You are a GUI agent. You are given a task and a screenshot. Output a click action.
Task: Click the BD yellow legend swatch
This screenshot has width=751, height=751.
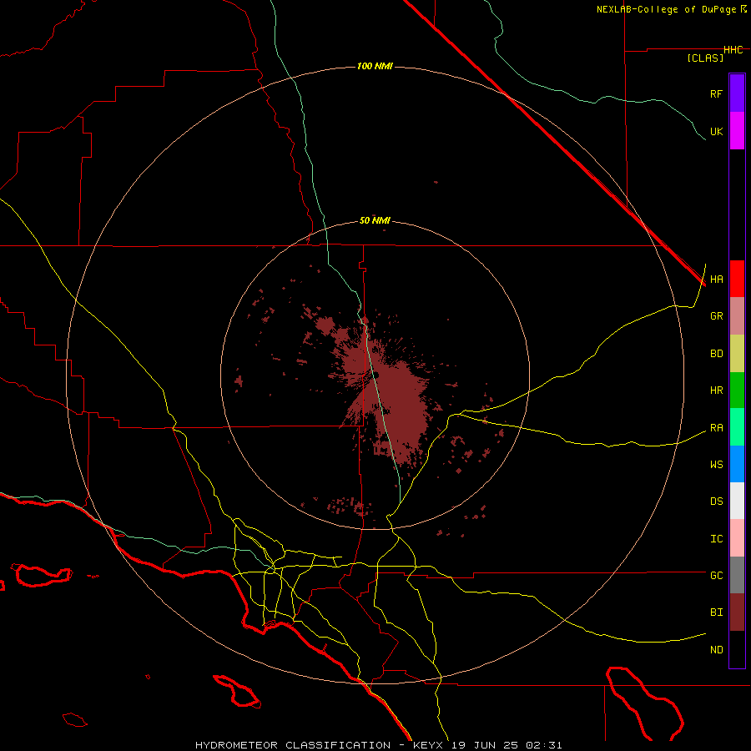pyautogui.click(x=737, y=354)
